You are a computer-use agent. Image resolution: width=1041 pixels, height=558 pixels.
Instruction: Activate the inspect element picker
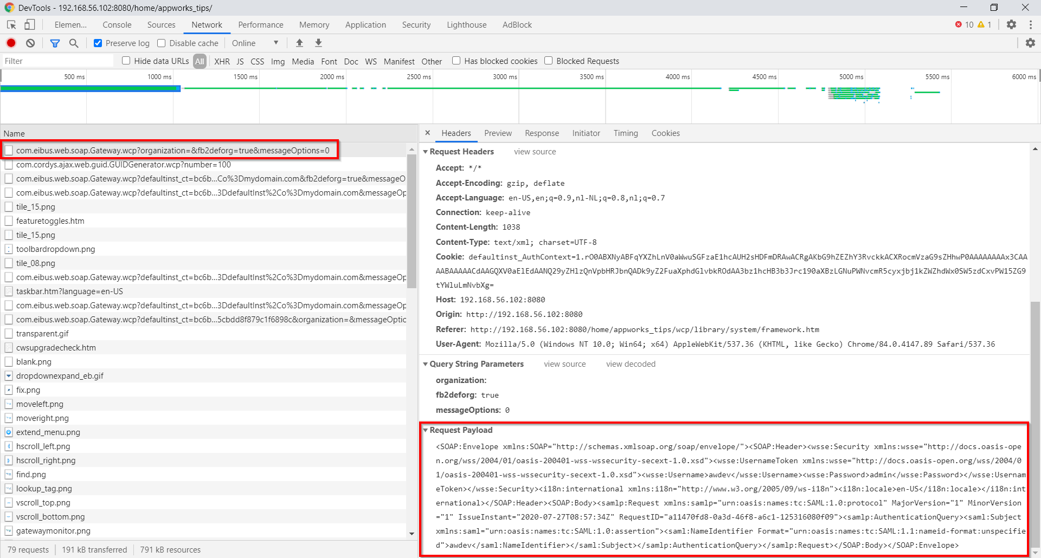pos(11,24)
